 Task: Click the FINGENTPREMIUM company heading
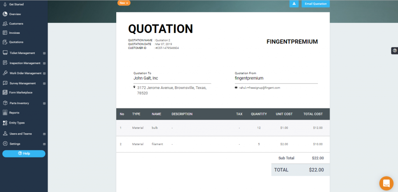tap(292, 42)
